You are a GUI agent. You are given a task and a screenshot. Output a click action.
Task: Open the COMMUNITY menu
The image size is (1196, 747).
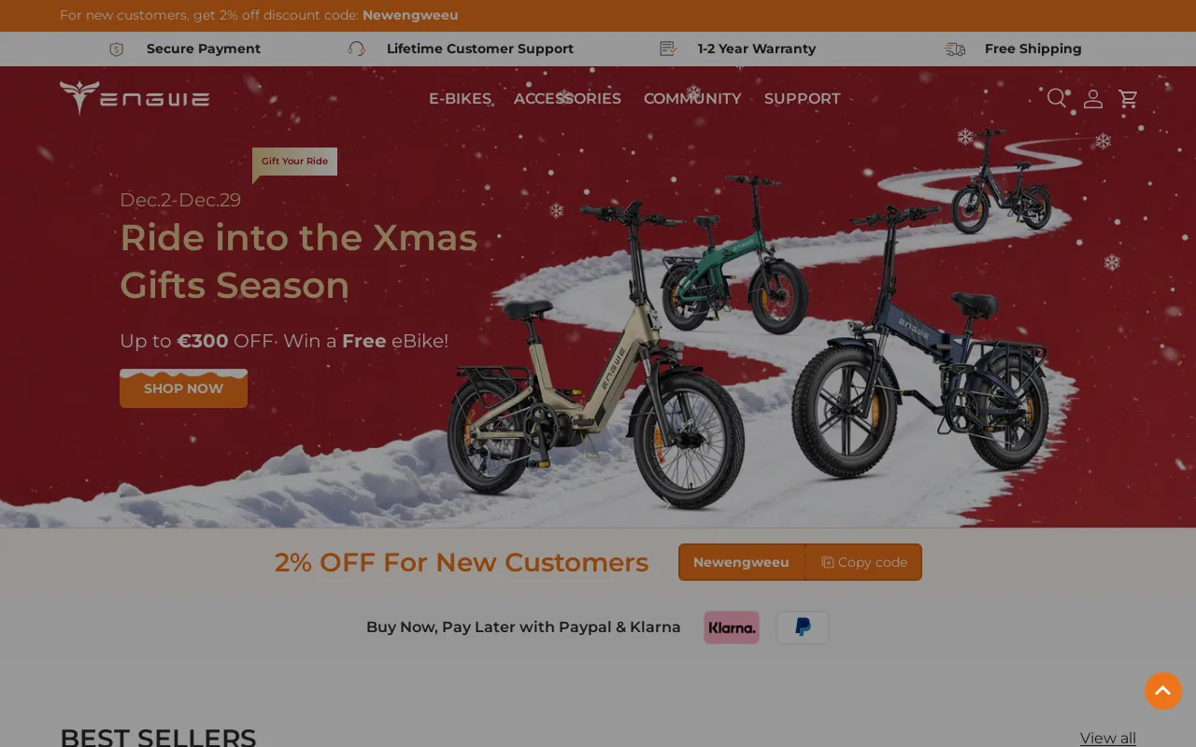692,98
